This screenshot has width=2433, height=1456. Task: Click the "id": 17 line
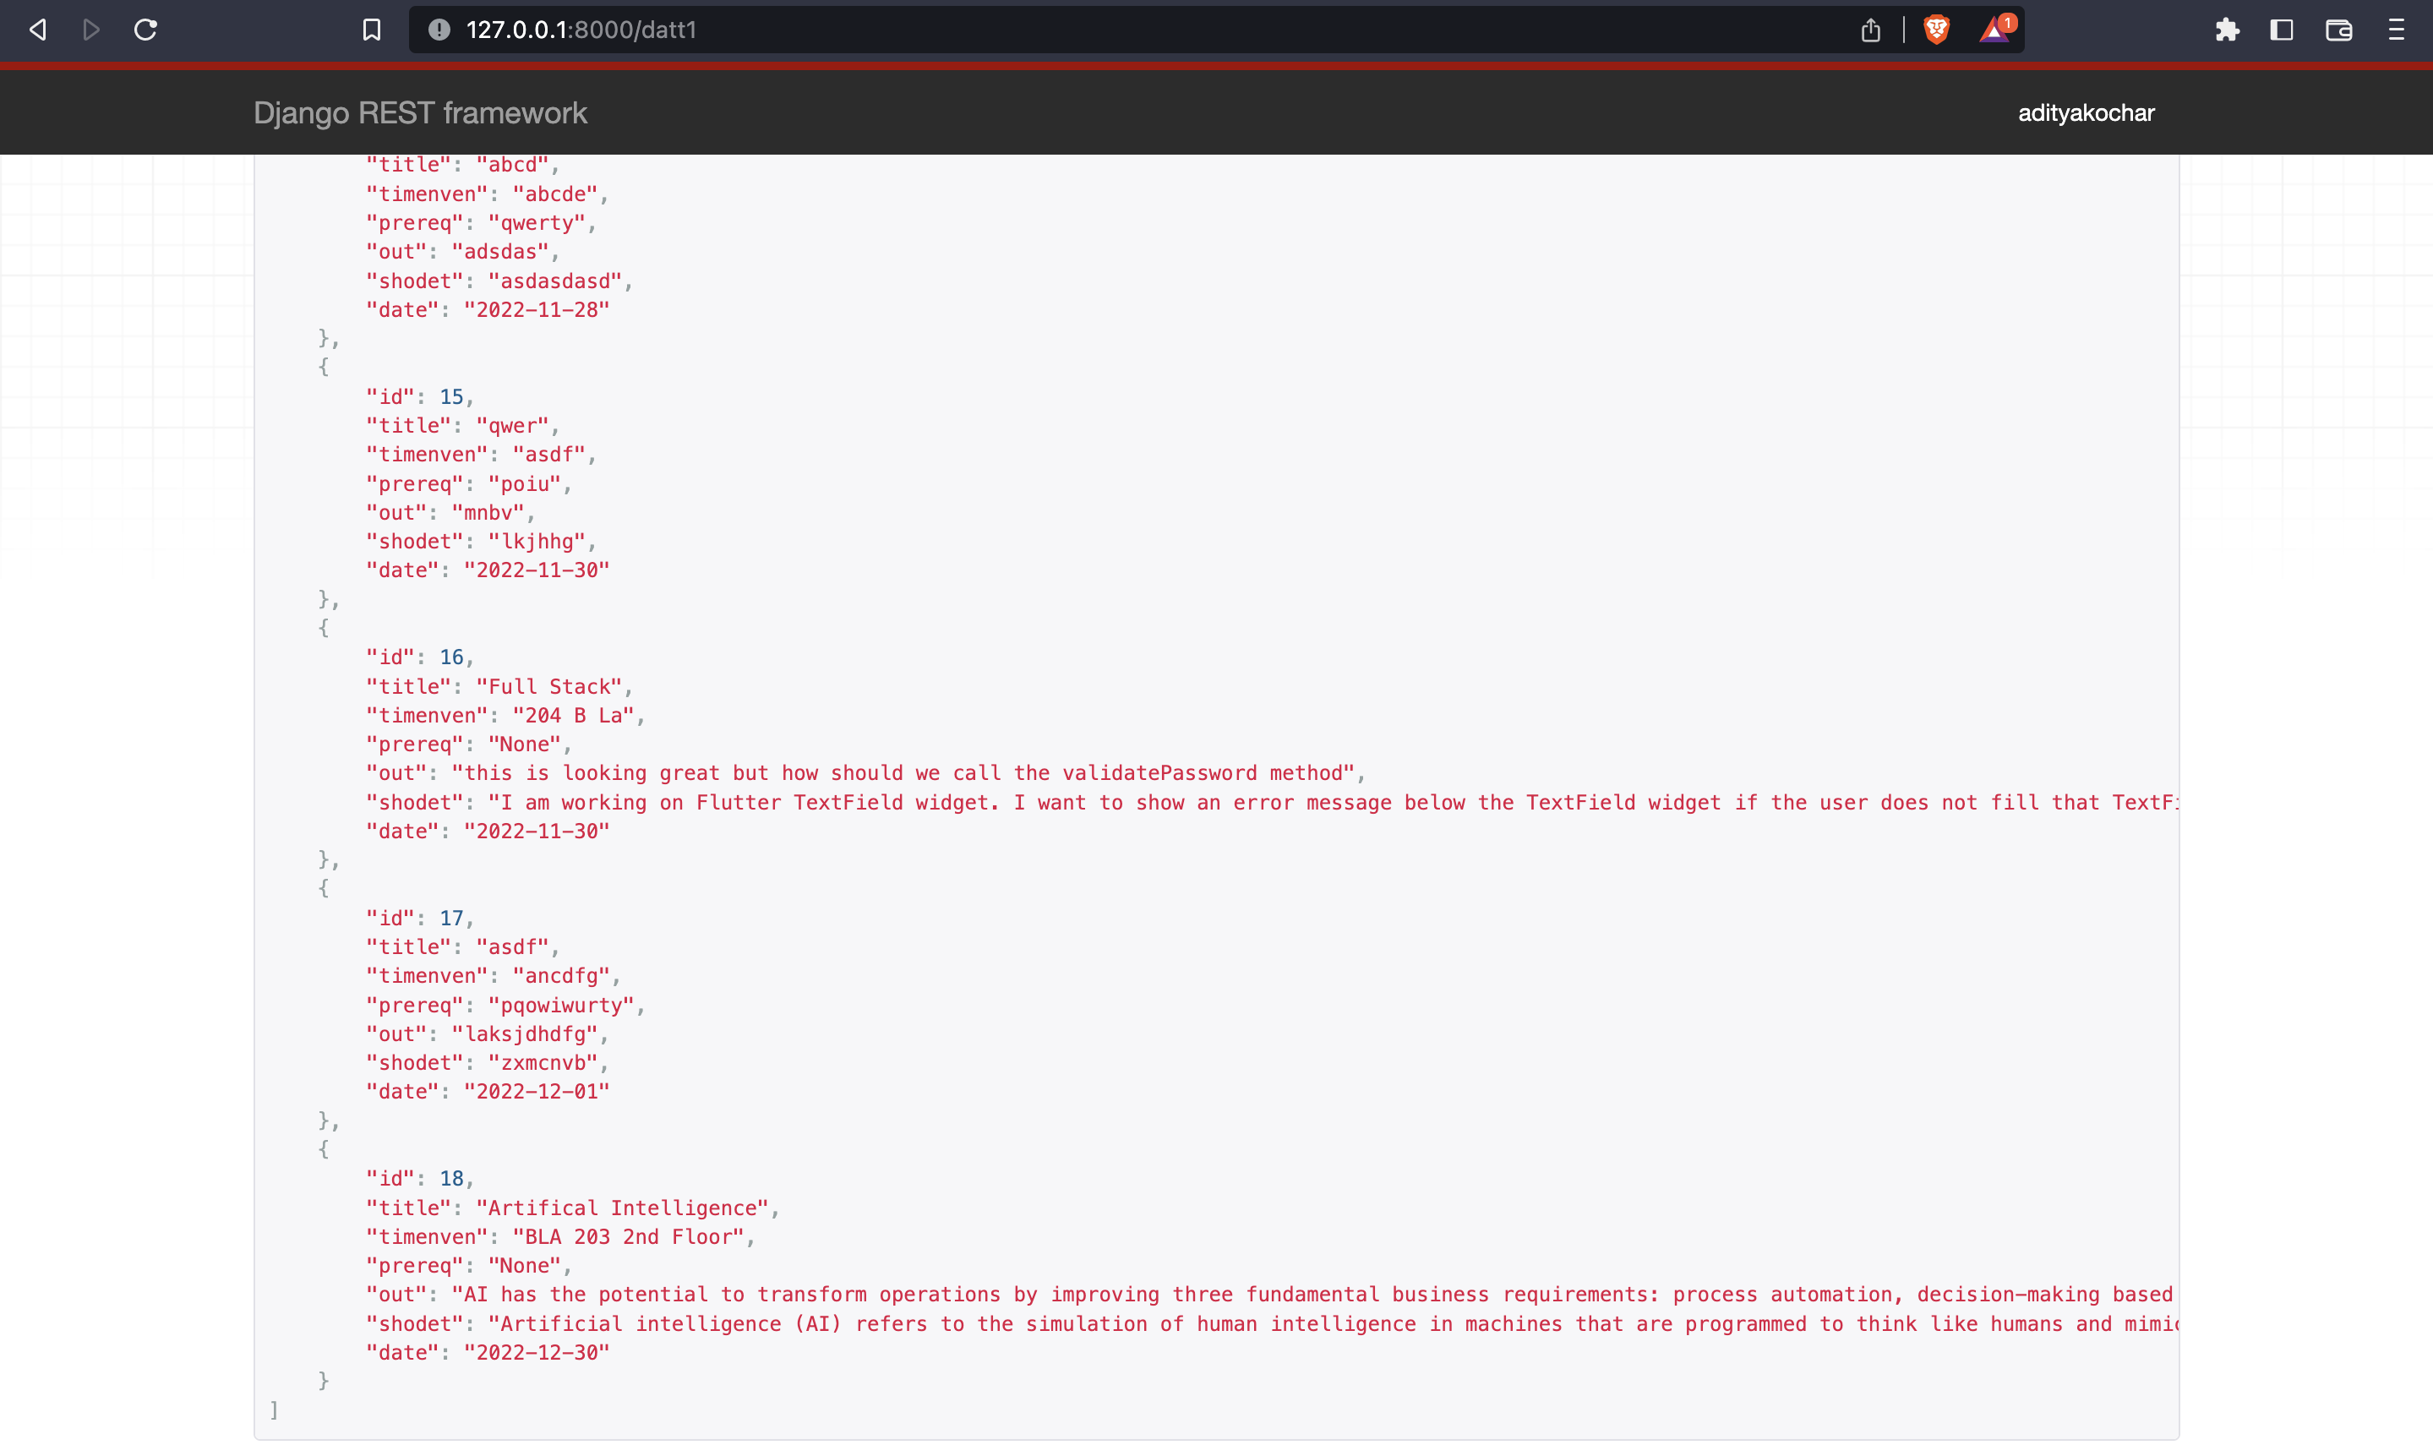click(x=420, y=919)
